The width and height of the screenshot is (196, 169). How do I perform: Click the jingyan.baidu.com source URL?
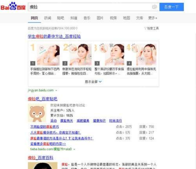click(x=41, y=90)
